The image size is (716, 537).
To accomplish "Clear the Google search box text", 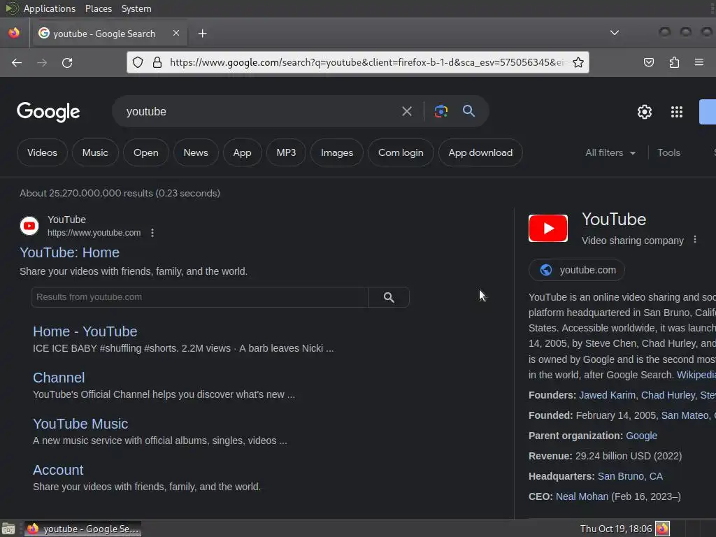I will coord(406,111).
